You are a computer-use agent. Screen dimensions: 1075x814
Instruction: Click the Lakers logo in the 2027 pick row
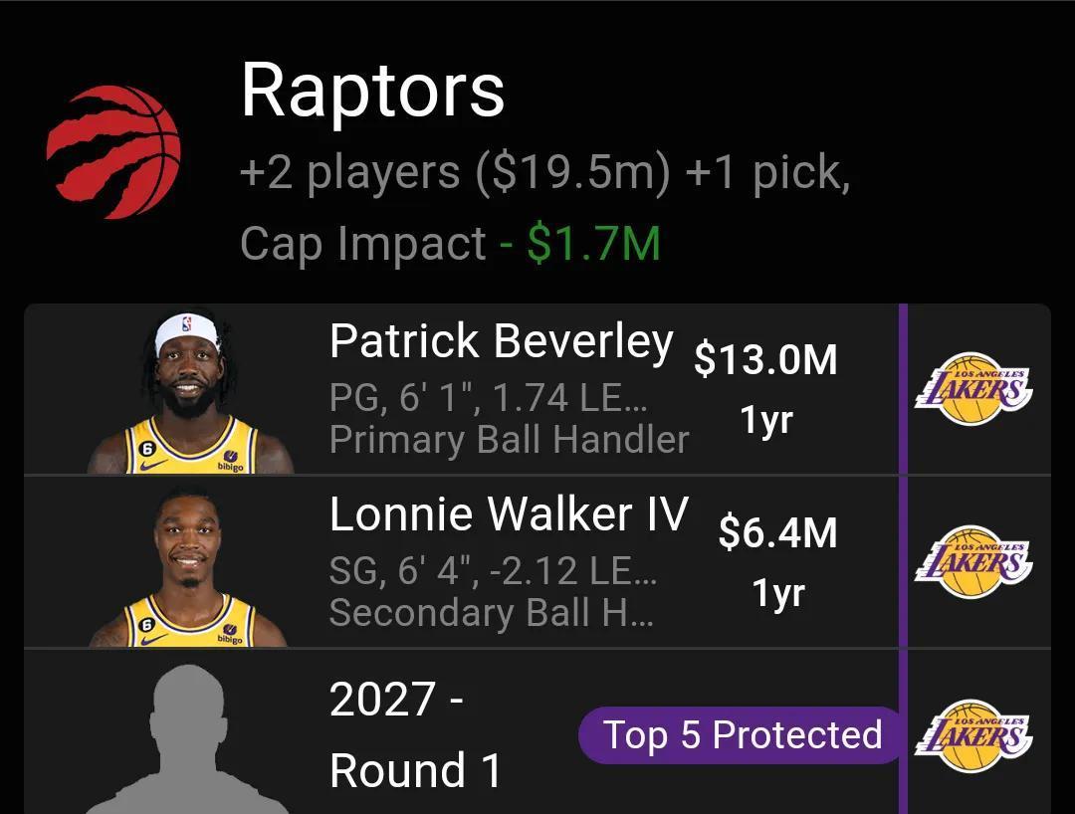[x=973, y=736]
